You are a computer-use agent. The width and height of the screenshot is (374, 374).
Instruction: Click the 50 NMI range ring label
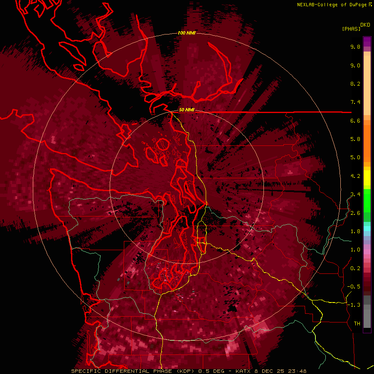pyautogui.click(x=187, y=110)
